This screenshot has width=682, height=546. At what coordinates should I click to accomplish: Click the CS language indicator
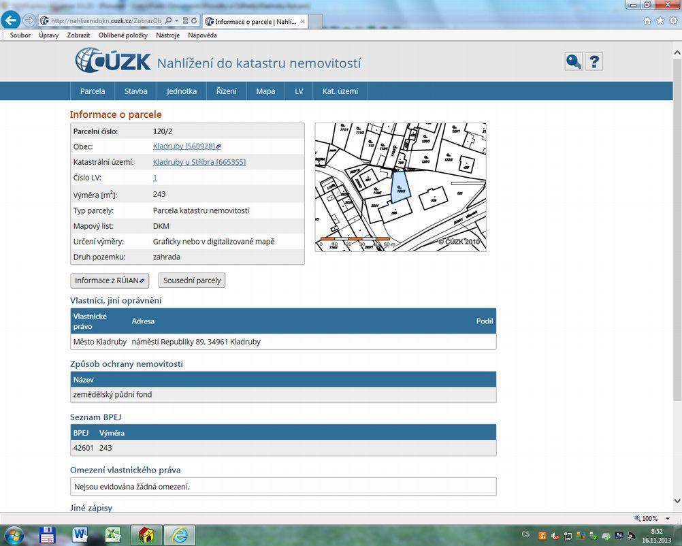[526, 534]
